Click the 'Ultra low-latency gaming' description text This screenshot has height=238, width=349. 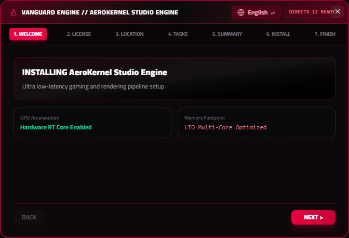[94, 86]
